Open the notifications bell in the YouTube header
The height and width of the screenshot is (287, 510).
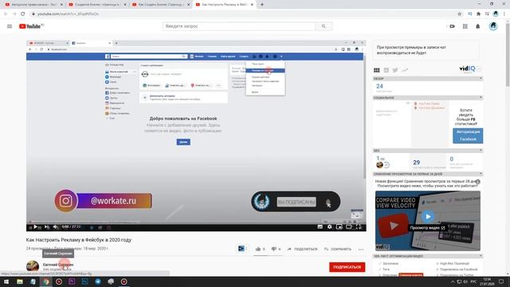click(478, 26)
